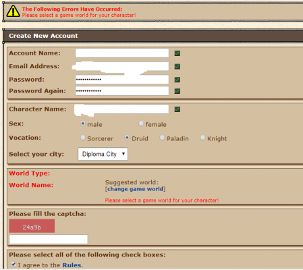
Task: Focus the Character Name input field
Action: [122, 109]
